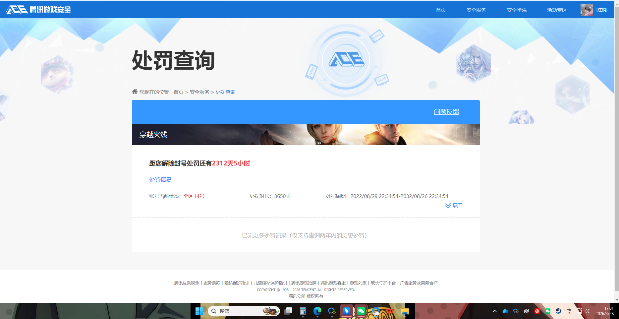This screenshot has height=319, width=619.
Task: Click the 处罚信息 link
Action: click(160, 179)
